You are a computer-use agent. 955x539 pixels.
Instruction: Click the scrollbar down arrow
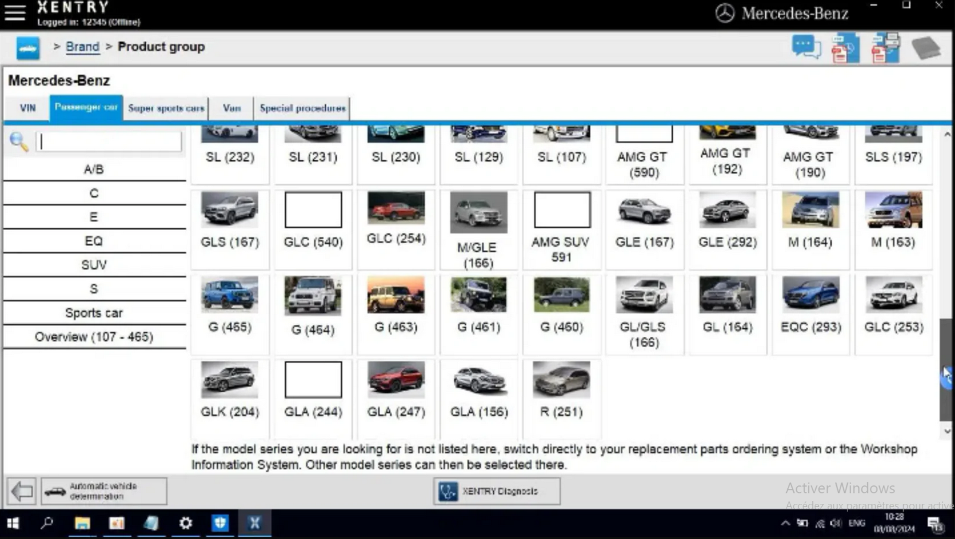point(947,430)
